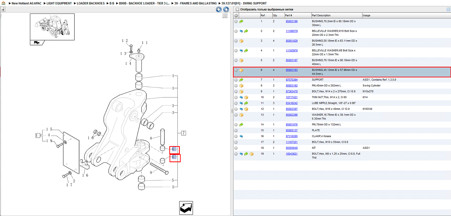Go to the previous diagram with back arrow
Image resolution: width=451 pixels, height=216 pixels.
(219, 10)
